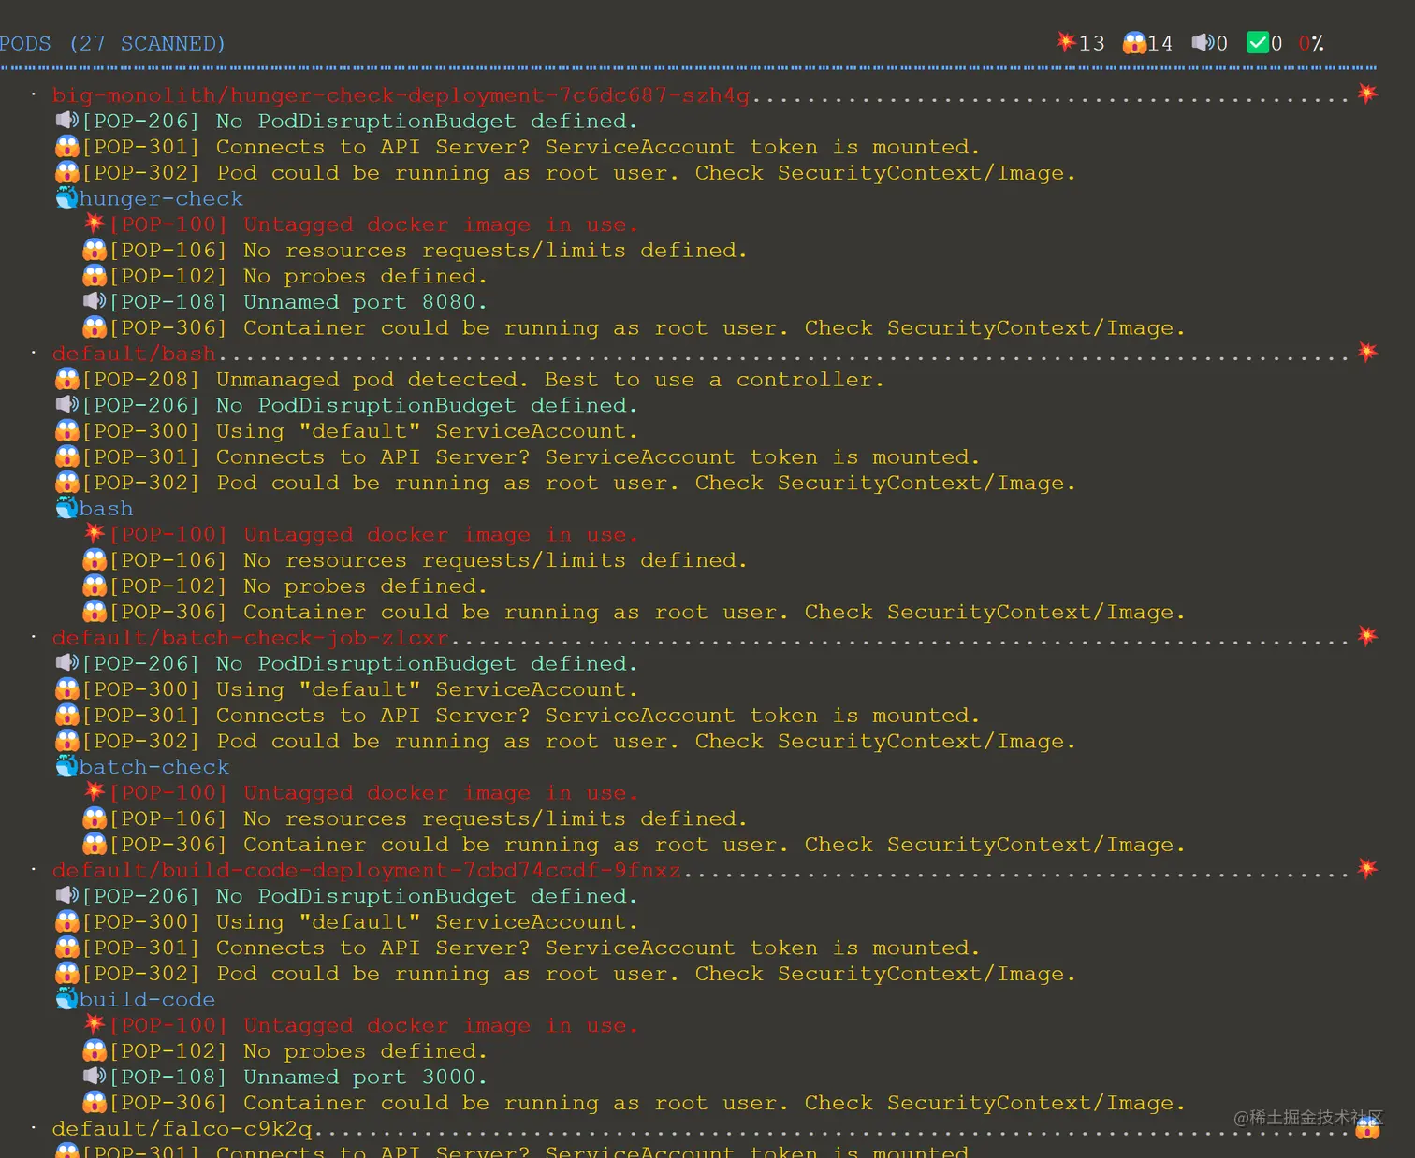Click the speaker icon on Unnamed port 8080 line
Viewport: 1415px width, 1158px height.
point(94,301)
